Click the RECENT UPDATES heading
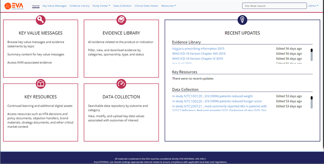The height and width of the screenshot is (164, 324). point(242,33)
